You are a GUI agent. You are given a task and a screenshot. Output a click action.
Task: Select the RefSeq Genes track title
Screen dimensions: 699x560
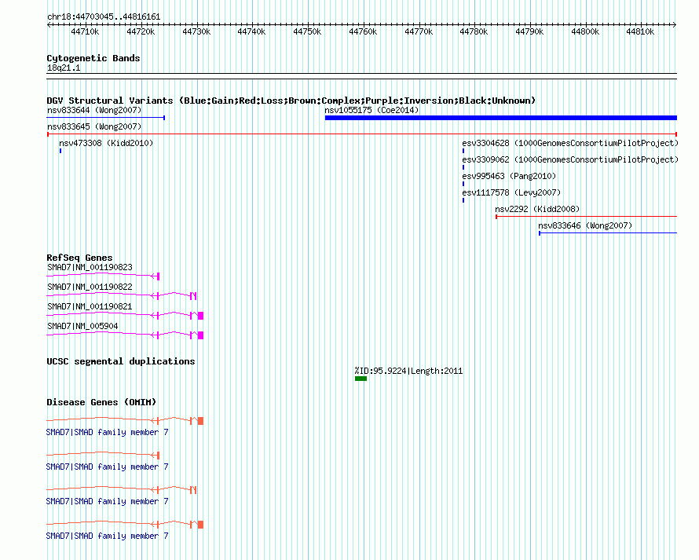[x=79, y=258]
